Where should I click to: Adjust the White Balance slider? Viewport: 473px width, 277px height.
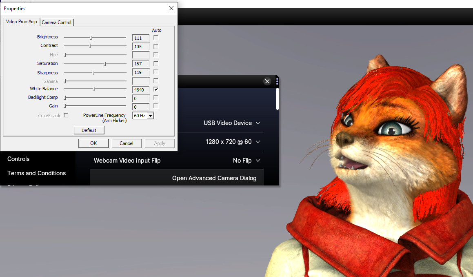[95, 89]
